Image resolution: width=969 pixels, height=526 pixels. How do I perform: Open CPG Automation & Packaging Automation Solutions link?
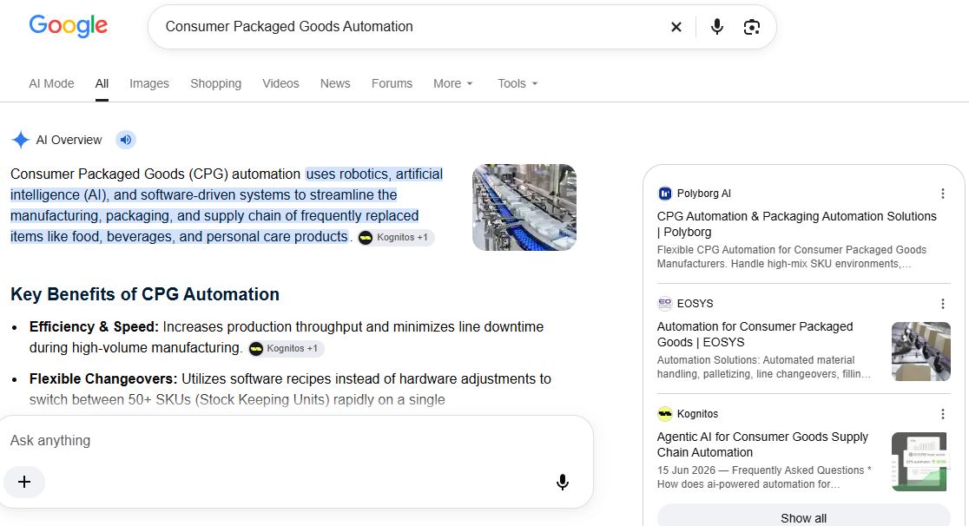pos(796,224)
